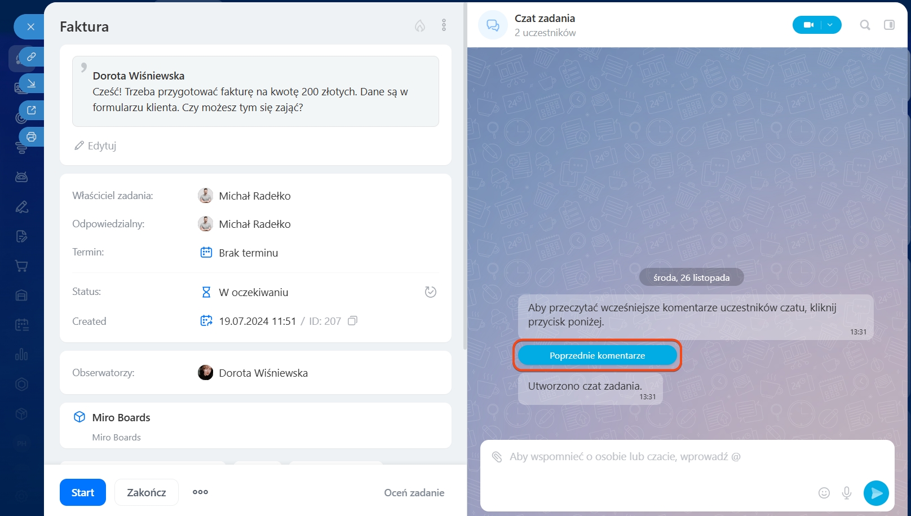911x516 pixels.
Task: Open the emoji picker
Action: pos(824,493)
